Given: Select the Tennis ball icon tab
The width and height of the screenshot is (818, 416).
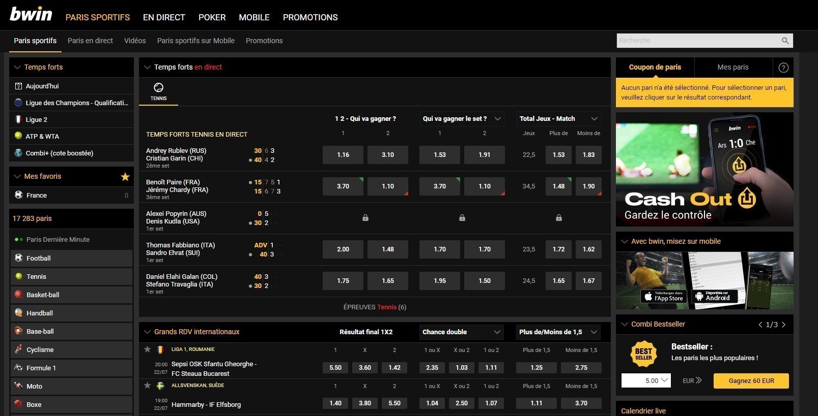Looking at the screenshot, I should (158, 91).
